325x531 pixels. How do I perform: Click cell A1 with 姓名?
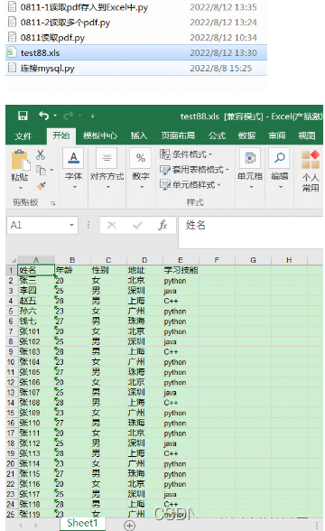pos(35,270)
